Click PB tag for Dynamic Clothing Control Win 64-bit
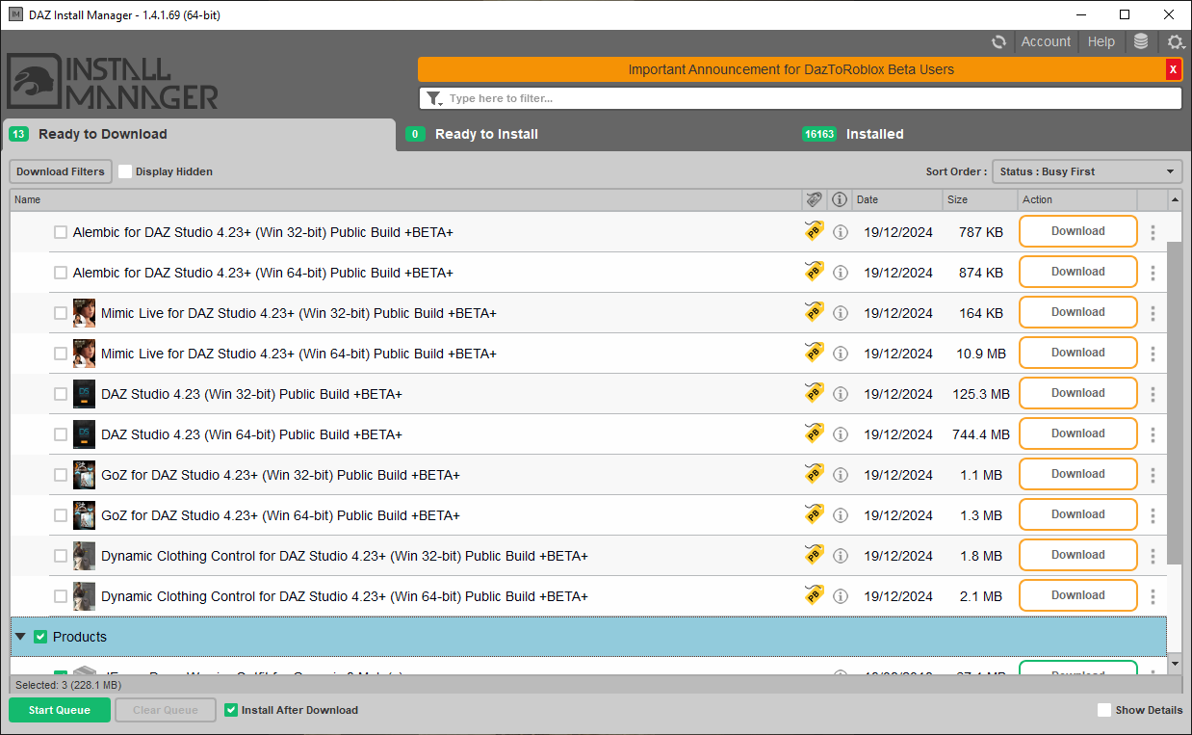1192x735 pixels. click(x=815, y=595)
